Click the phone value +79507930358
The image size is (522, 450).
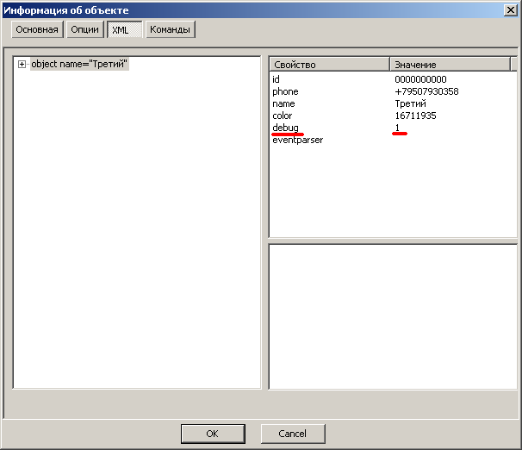[x=426, y=91]
